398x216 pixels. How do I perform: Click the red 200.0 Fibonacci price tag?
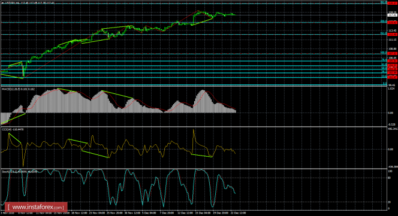[393, 23]
